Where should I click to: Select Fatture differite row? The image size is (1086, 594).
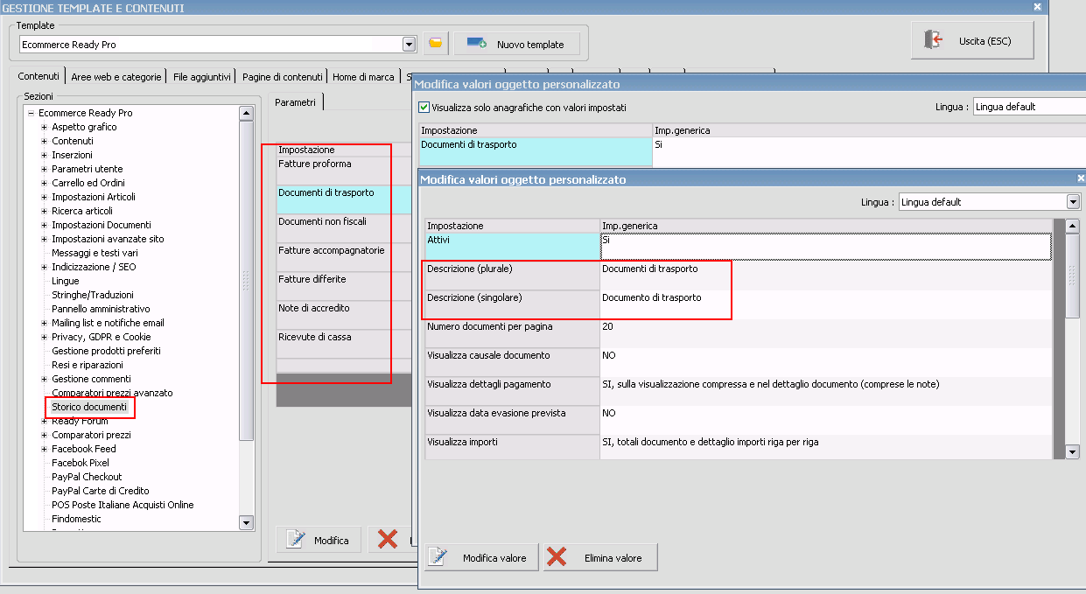tap(344, 286)
